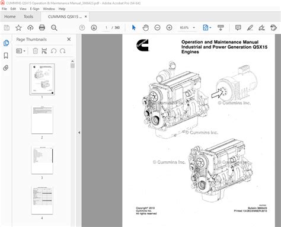Toggle the Page Thumbnails pane icon
The width and height of the screenshot is (281, 227).
point(6,43)
